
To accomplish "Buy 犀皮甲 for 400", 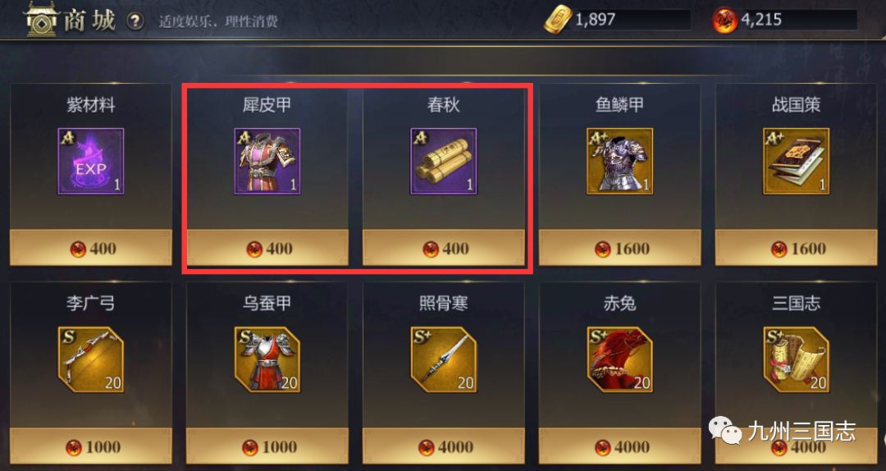I will click(x=267, y=248).
